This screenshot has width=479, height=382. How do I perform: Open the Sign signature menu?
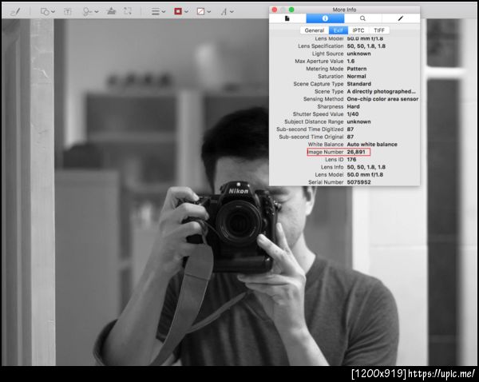coord(90,12)
